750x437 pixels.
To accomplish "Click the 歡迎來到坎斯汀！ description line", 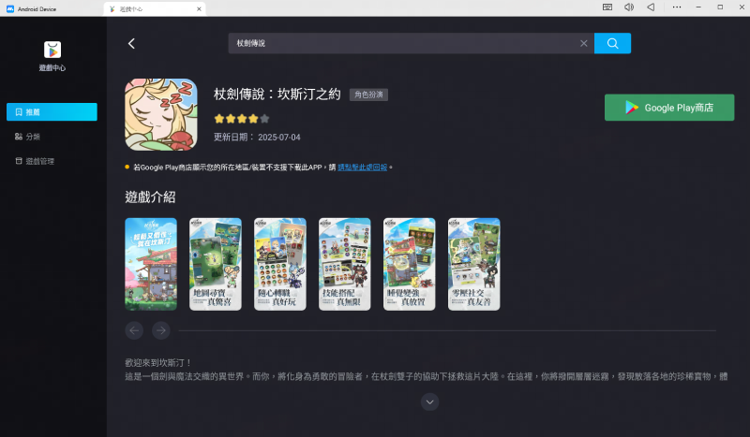I will (x=157, y=363).
